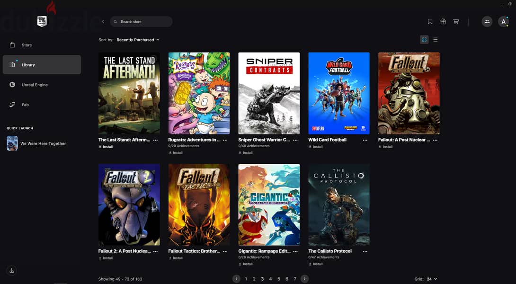Click The Callisto Protocol title text

coord(330,251)
